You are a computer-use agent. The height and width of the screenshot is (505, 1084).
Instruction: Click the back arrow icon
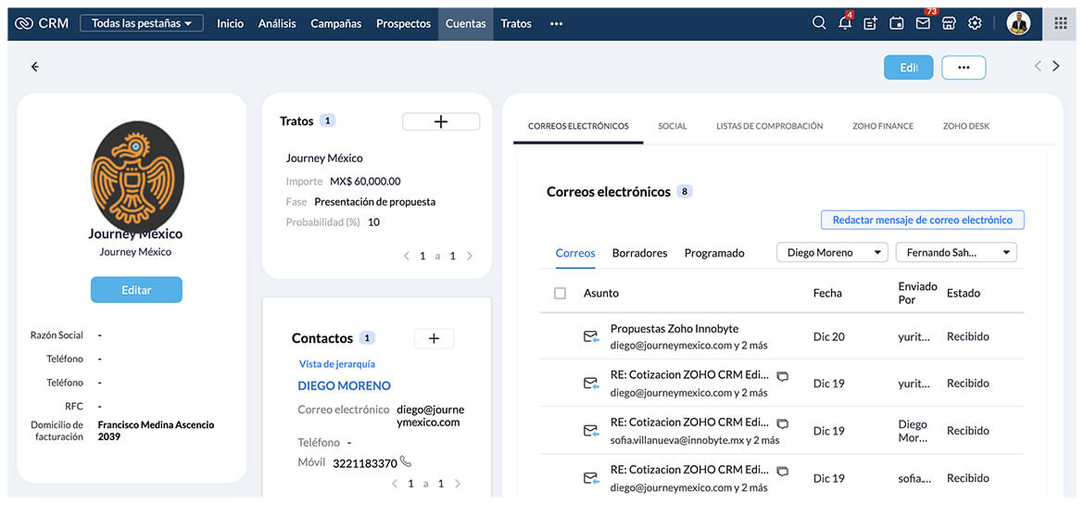[35, 67]
